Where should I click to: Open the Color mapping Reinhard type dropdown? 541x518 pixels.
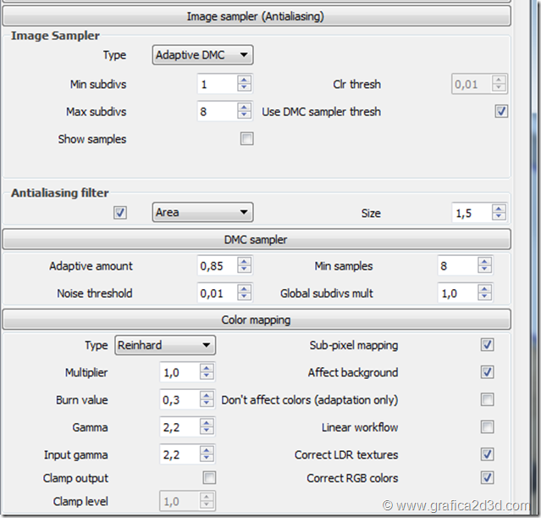(x=165, y=345)
